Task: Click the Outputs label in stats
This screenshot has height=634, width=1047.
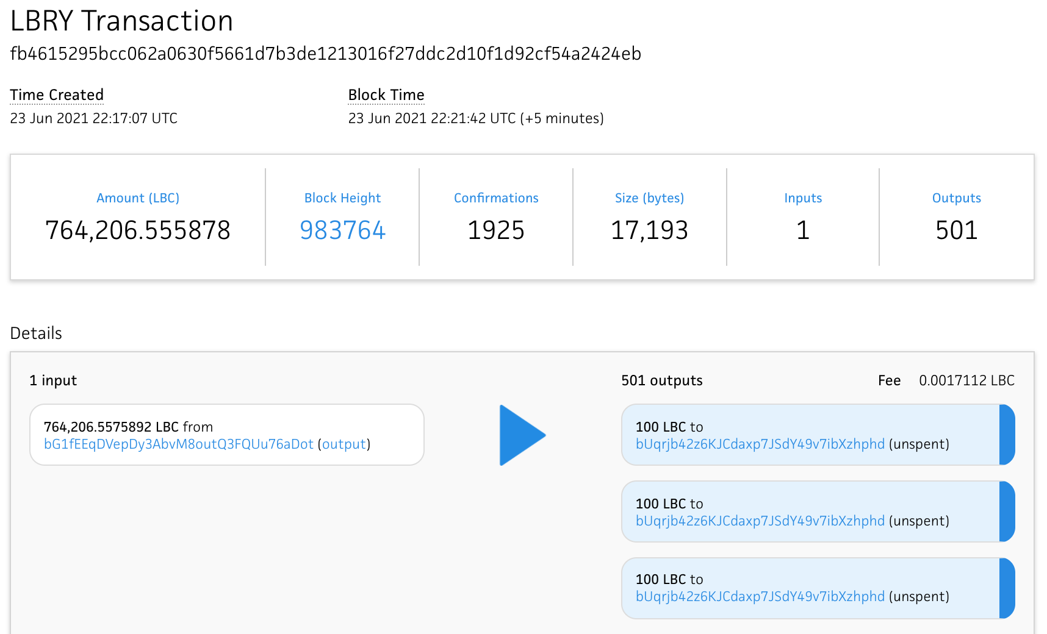Action: 957,198
